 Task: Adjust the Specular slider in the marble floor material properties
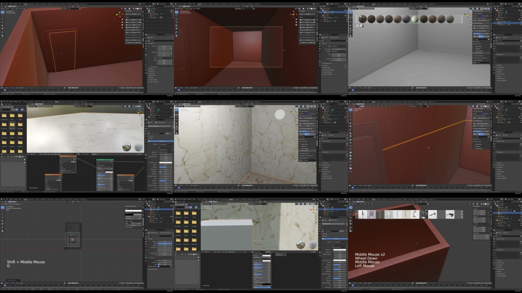pos(166,167)
